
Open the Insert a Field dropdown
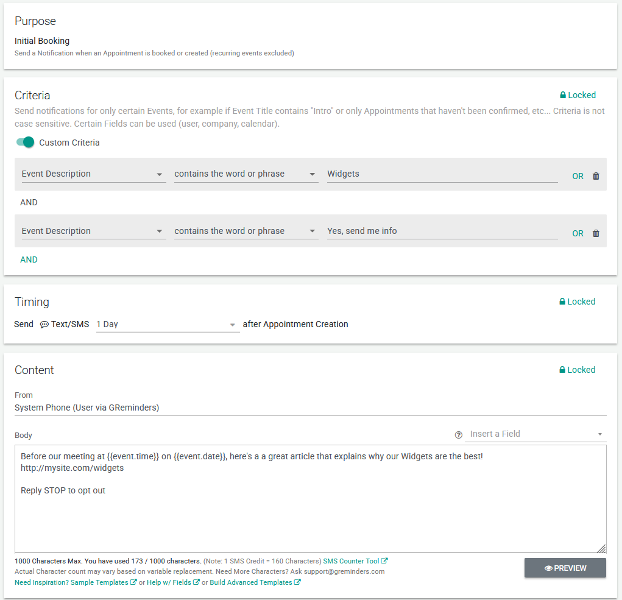click(x=536, y=434)
